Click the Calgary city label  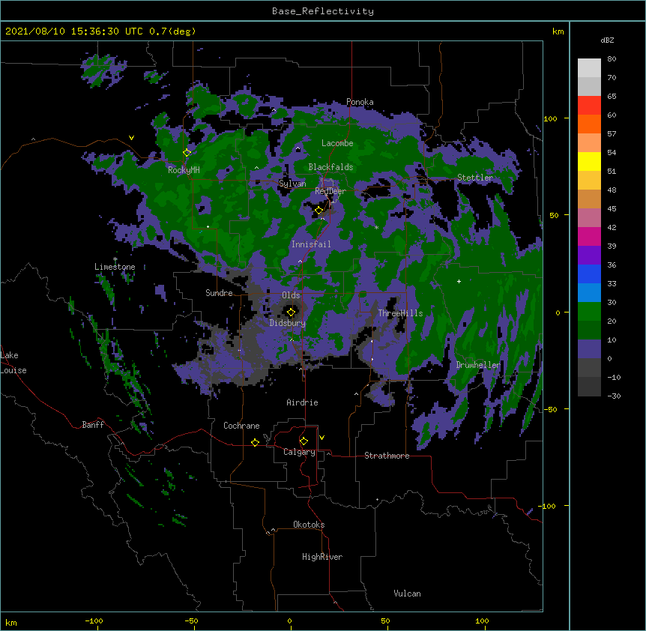pyautogui.click(x=299, y=452)
